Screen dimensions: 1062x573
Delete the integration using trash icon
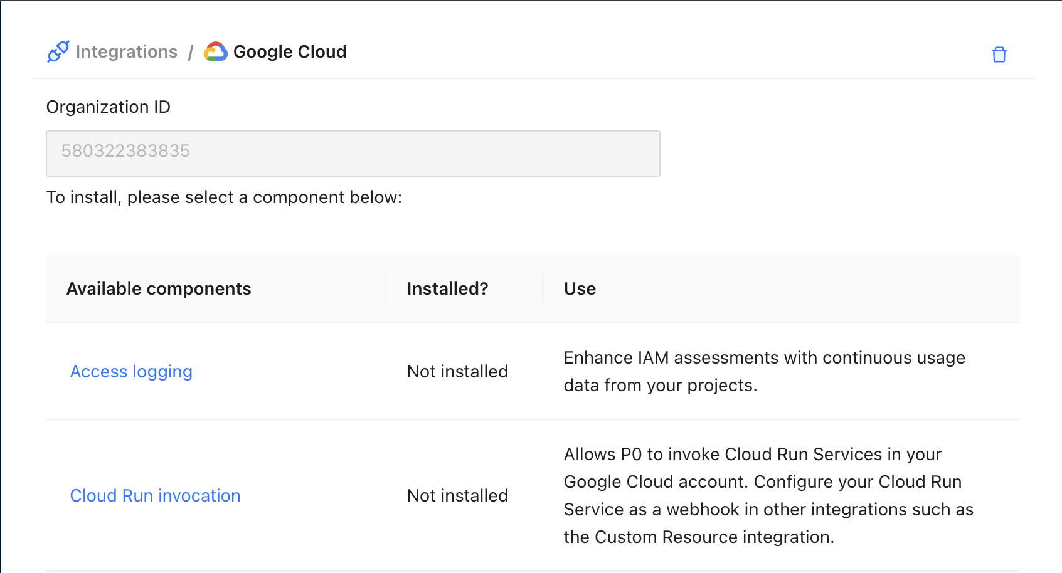[x=999, y=55]
